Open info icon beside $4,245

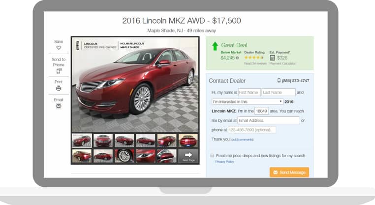point(237,58)
